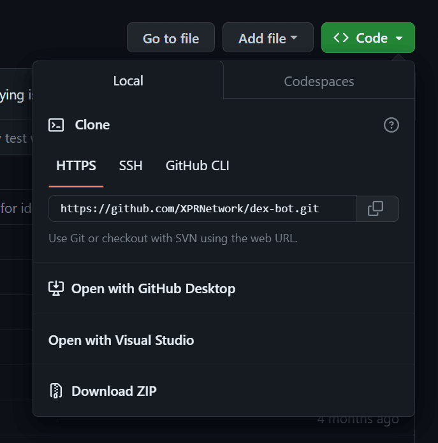This screenshot has height=443, width=438.
Task: Click Download ZIP option
Action: point(224,391)
